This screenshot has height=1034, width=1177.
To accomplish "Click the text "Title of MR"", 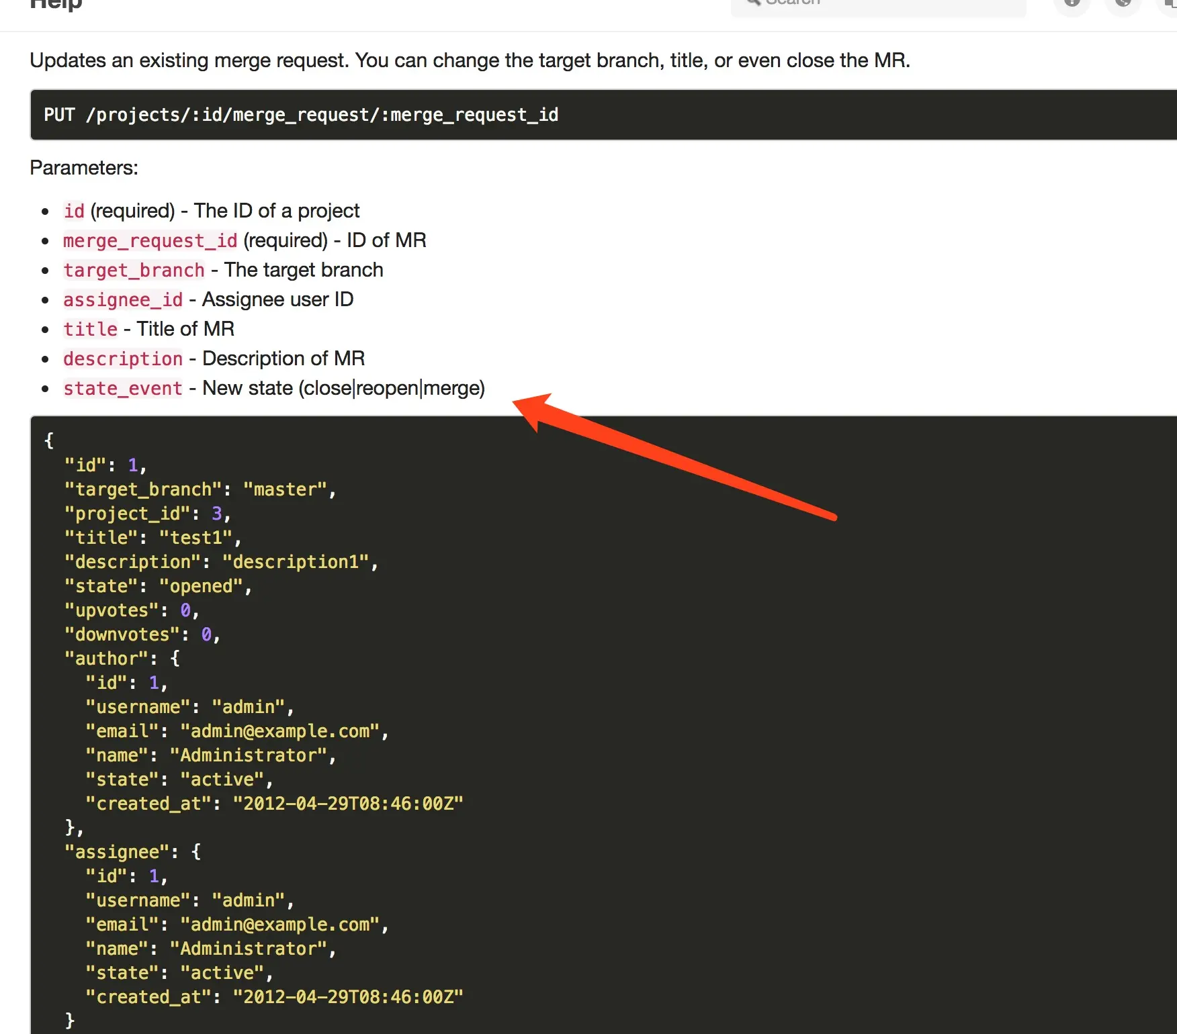I will tap(185, 329).
